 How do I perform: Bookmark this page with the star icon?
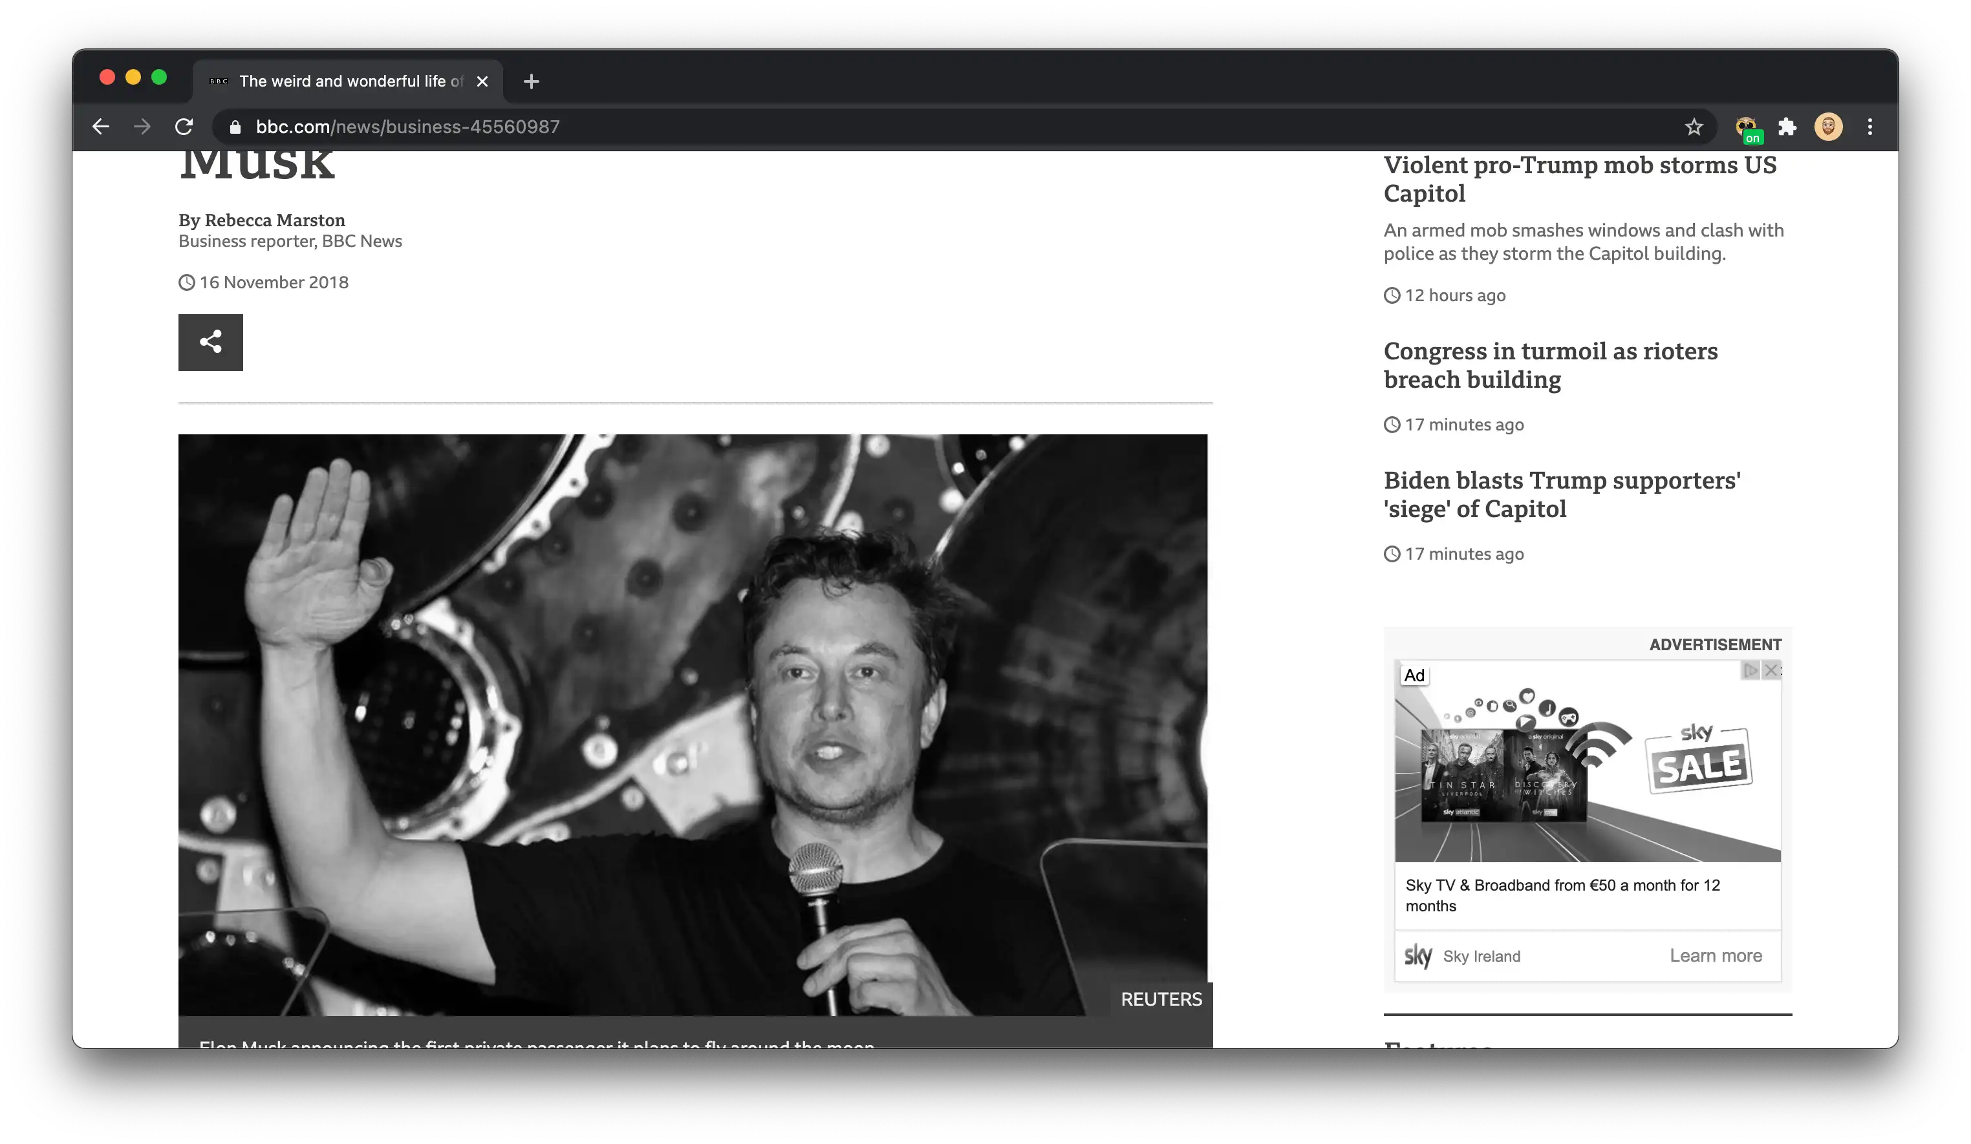[x=1694, y=127]
